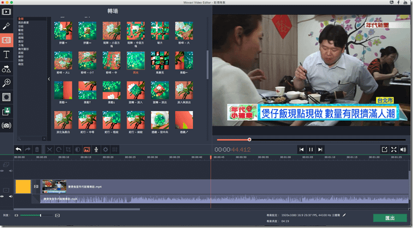Open the callouts shapes tool
This screenshot has height=228, width=413.
pos(6,69)
